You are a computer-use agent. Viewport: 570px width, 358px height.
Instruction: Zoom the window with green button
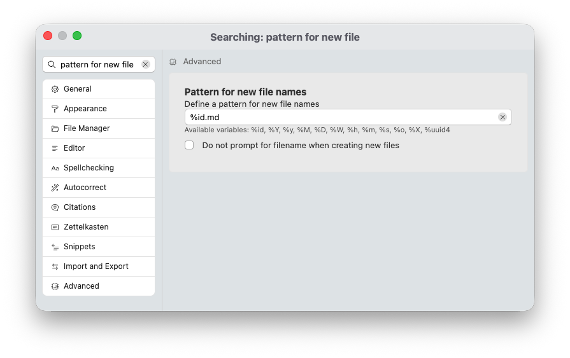(76, 36)
